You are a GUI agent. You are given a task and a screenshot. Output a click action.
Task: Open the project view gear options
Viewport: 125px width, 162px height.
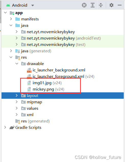111,5
